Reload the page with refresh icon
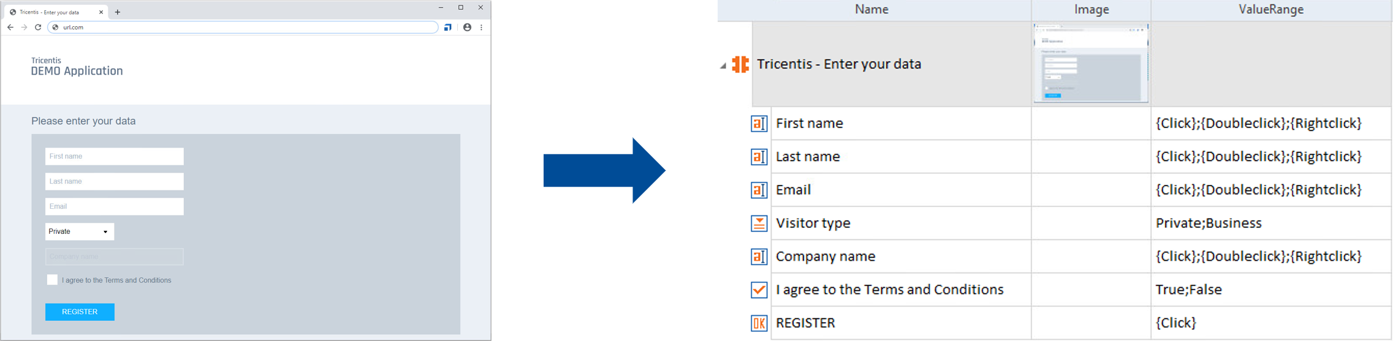This screenshot has width=1393, height=341. (38, 28)
